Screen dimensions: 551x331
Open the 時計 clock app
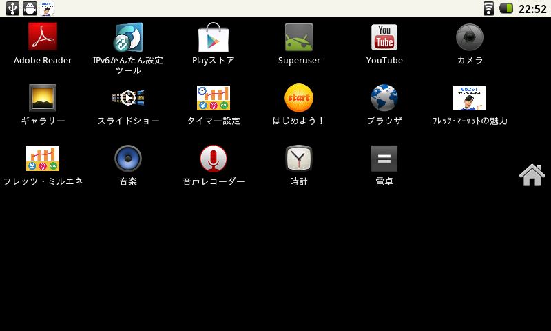tap(299, 159)
